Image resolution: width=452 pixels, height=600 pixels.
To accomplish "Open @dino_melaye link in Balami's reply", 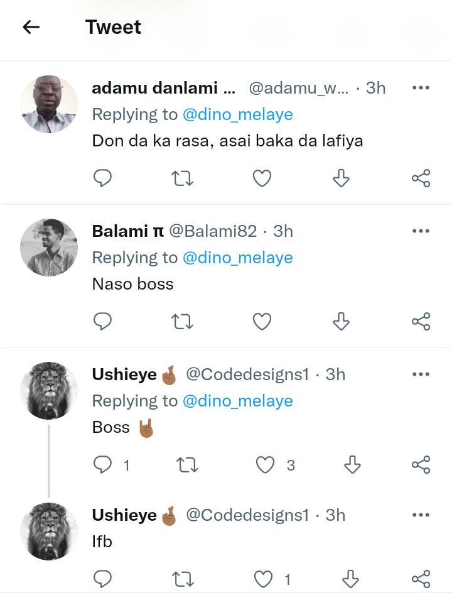I will tap(237, 258).
